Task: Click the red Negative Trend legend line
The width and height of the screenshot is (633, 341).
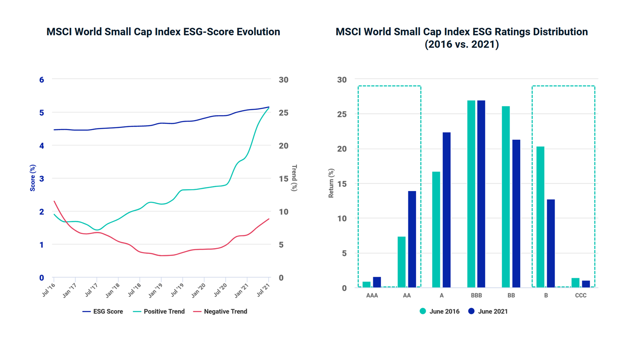Action: tap(197, 312)
